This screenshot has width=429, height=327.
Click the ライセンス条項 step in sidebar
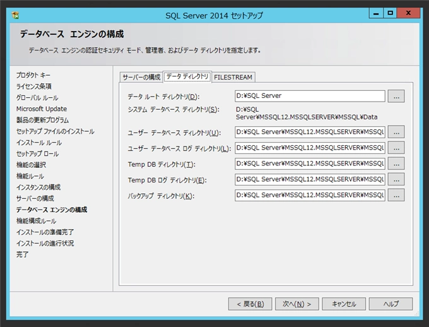coord(33,86)
